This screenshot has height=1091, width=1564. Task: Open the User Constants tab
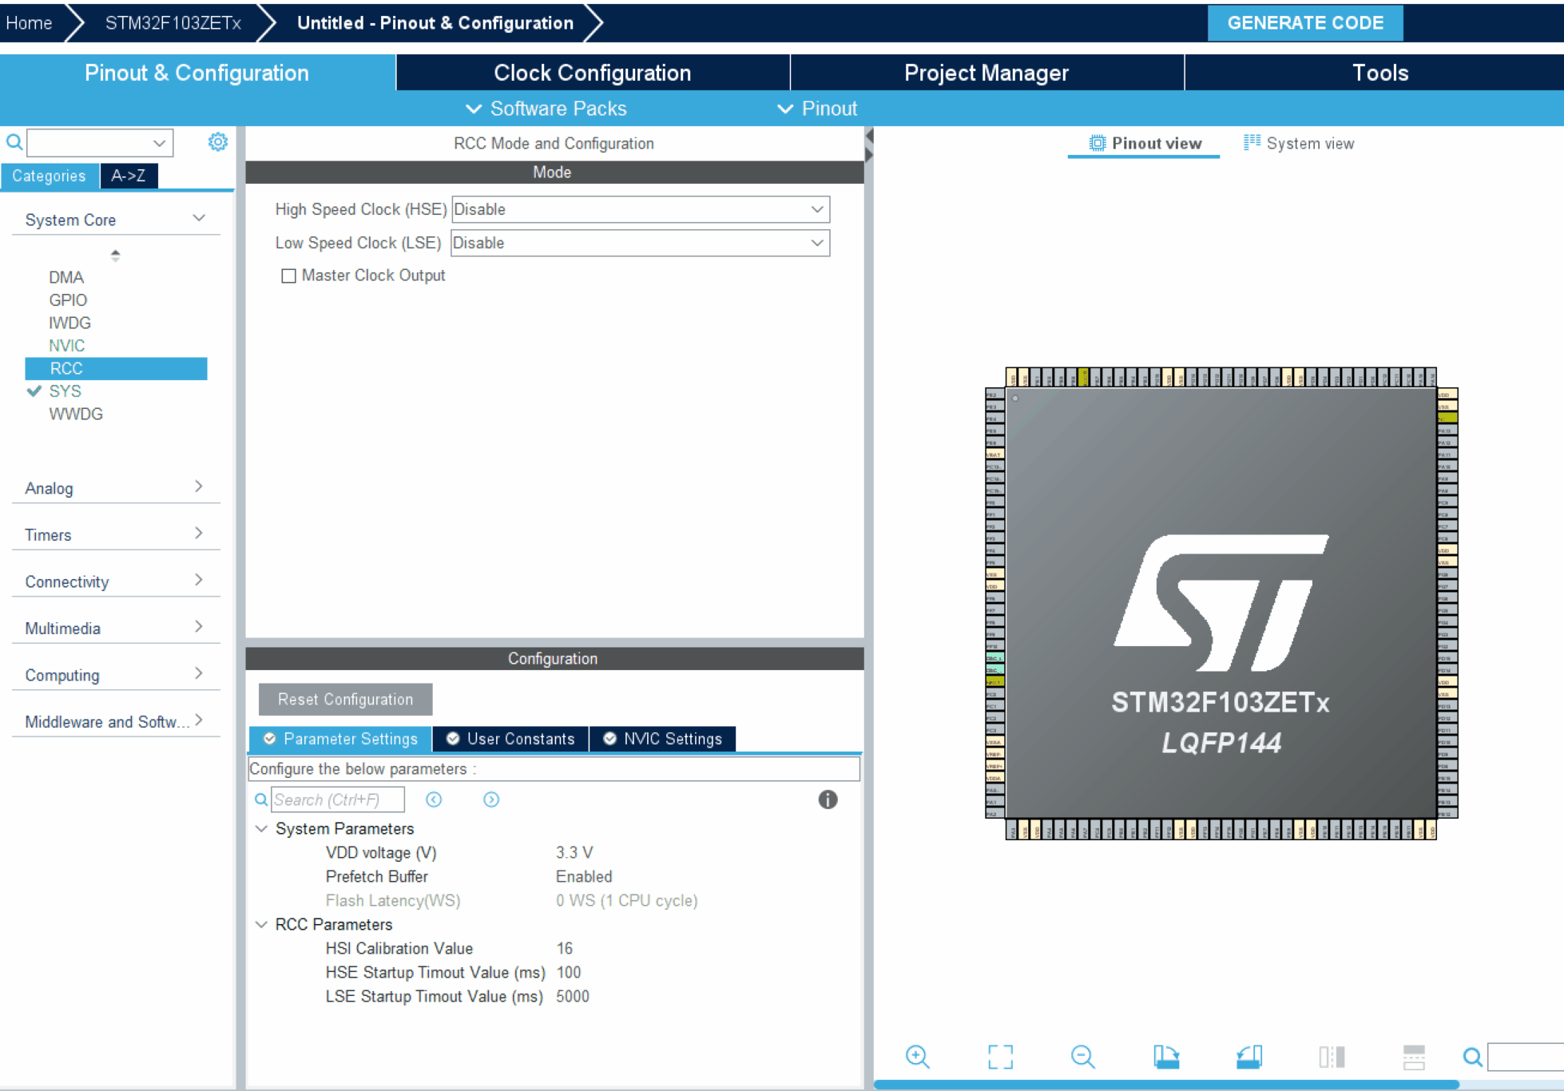[x=510, y=739]
